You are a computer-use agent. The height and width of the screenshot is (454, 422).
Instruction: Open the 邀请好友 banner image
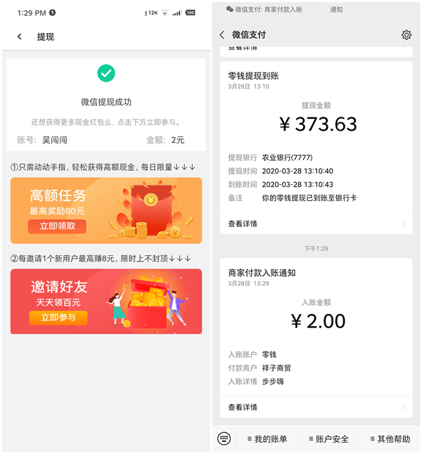106,301
